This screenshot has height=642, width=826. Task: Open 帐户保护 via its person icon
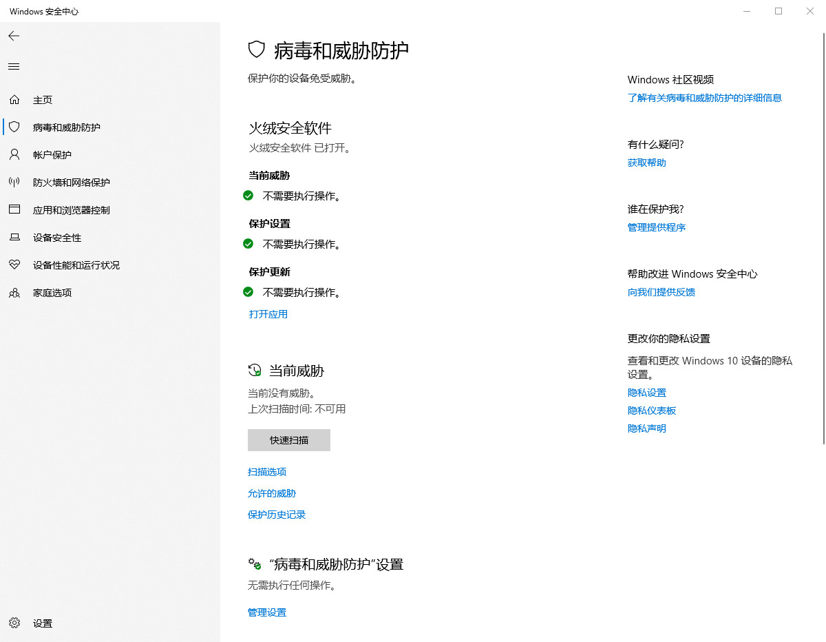pos(14,154)
